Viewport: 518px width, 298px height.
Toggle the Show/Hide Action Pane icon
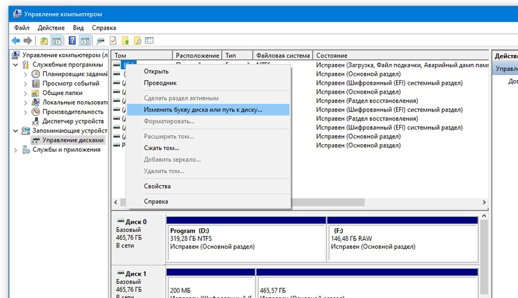click(85, 40)
